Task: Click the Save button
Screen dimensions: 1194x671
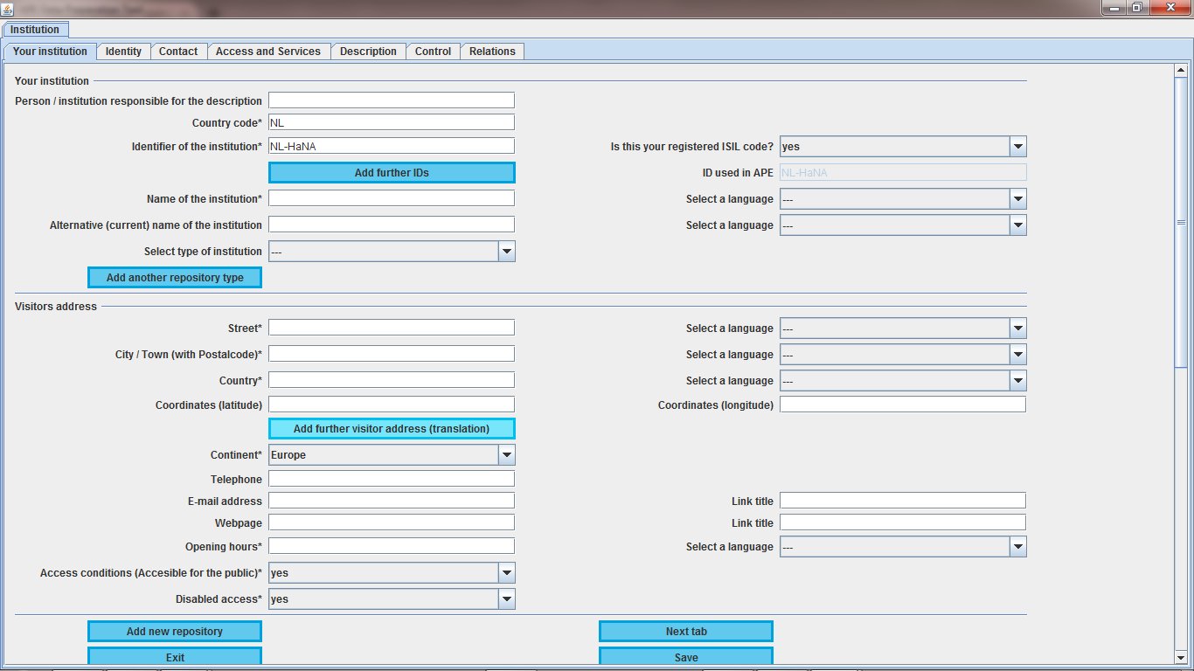Action: [686, 657]
